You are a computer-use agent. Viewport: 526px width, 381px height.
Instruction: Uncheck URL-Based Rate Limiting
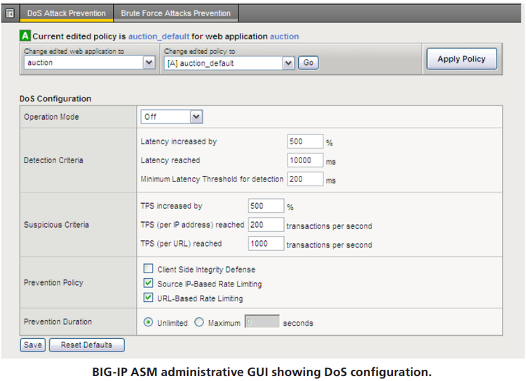[x=148, y=298]
